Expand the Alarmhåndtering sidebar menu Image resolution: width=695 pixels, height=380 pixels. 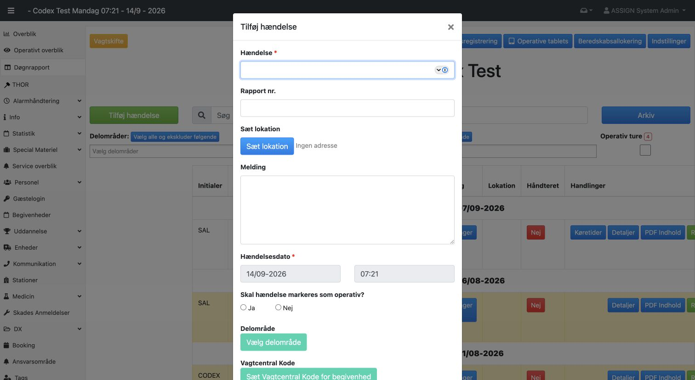(42, 101)
